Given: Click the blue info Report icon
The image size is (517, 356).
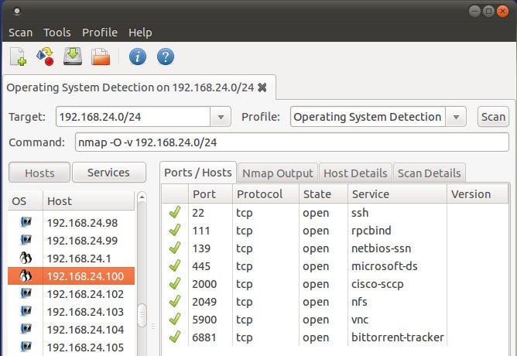Looking at the screenshot, I should coord(138,56).
